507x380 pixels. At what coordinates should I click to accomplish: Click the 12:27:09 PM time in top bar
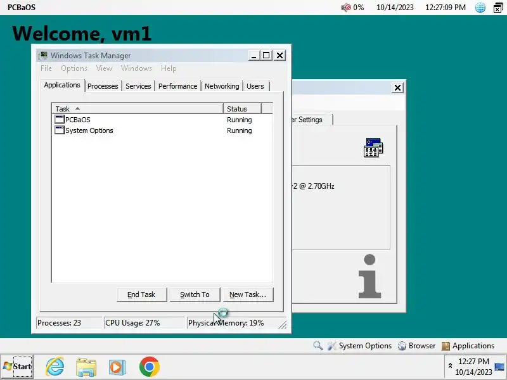pyautogui.click(x=446, y=8)
